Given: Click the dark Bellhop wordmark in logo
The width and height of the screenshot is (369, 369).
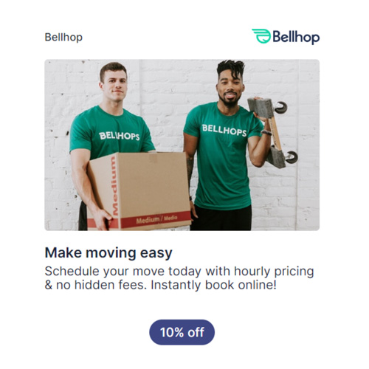Looking at the screenshot, I should (296, 37).
